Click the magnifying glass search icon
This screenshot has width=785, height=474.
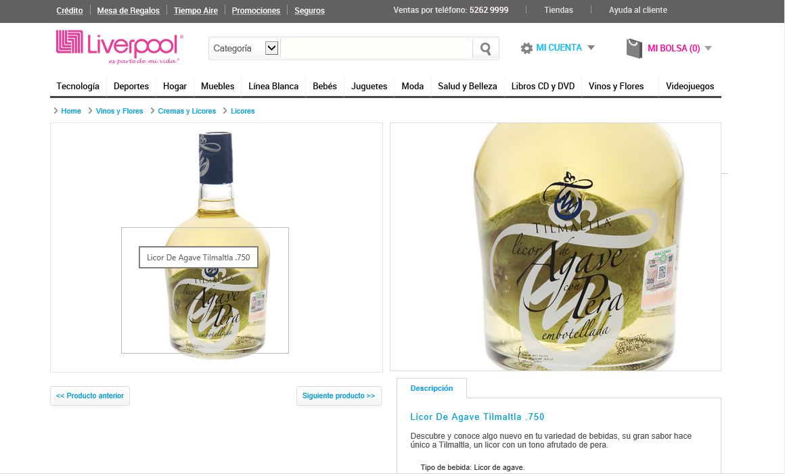coord(485,49)
